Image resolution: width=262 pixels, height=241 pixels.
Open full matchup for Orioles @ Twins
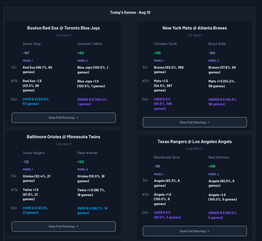pyautogui.click(x=64, y=227)
